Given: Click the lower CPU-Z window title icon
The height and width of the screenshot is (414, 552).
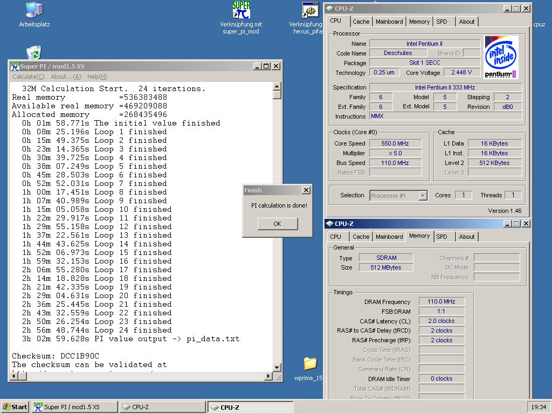Looking at the screenshot, I should click(x=329, y=224).
